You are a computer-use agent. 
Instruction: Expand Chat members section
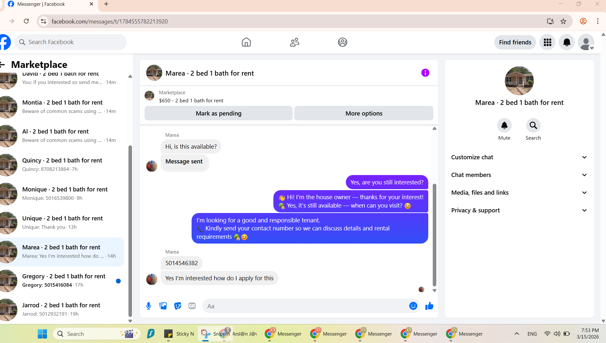coord(519,175)
